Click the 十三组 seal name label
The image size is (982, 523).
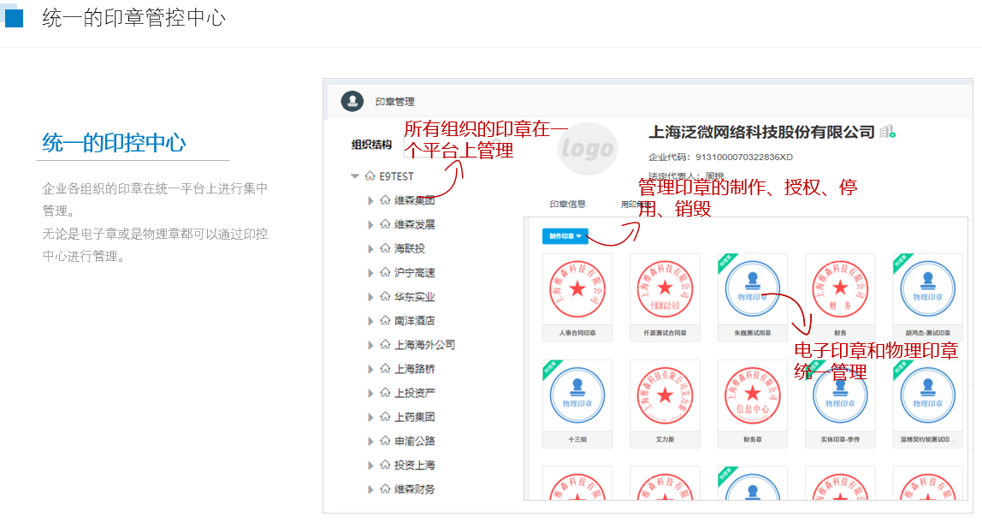pyautogui.click(x=577, y=440)
